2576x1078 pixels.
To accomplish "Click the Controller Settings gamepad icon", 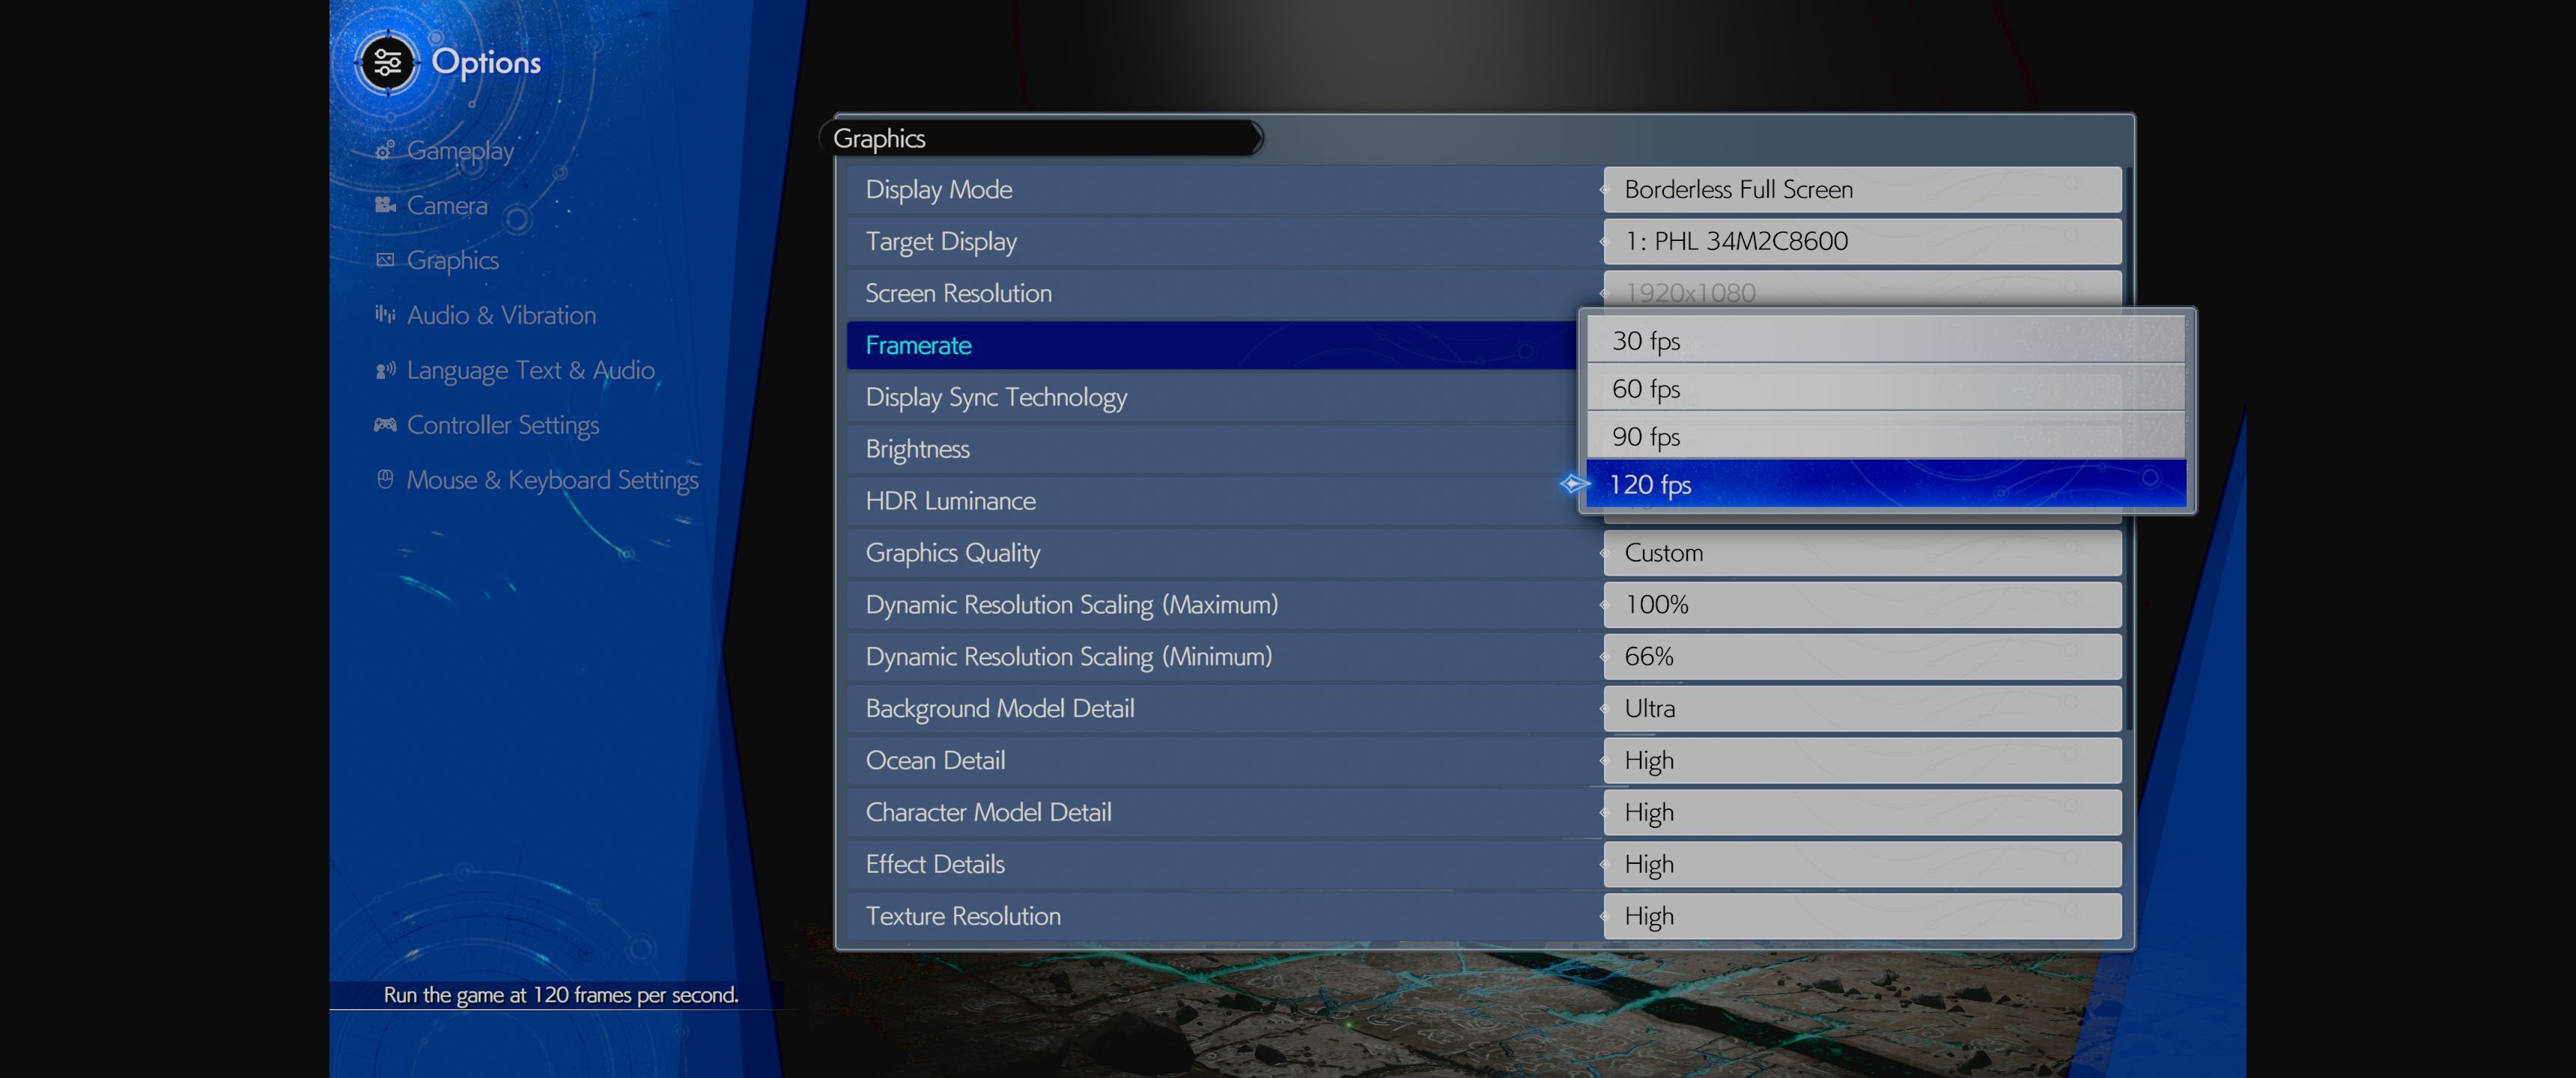I will point(384,425).
